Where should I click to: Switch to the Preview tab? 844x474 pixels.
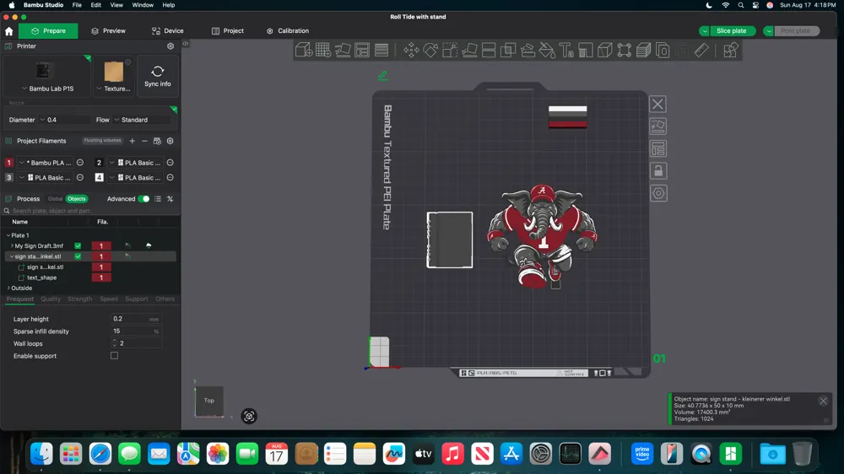[108, 31]
